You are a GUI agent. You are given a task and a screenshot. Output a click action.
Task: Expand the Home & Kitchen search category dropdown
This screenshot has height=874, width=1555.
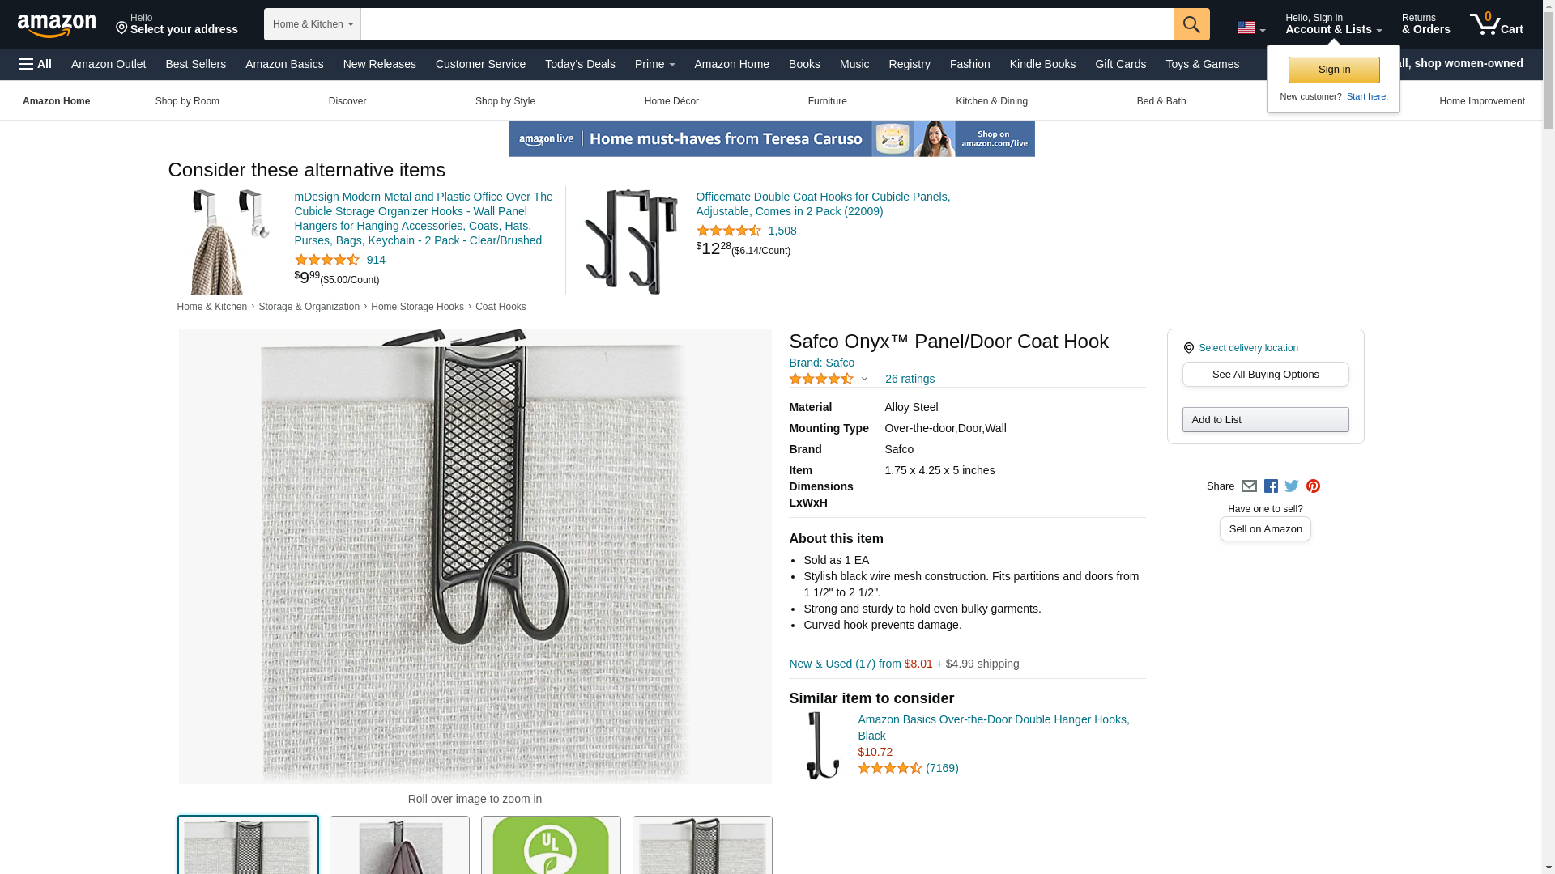click(313, 24)
